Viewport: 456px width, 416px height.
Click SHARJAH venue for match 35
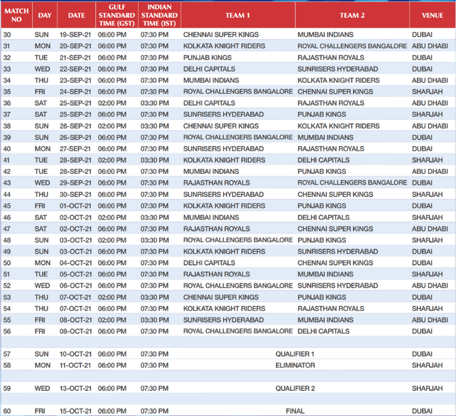pyautogui.click(x=427, y=92)
